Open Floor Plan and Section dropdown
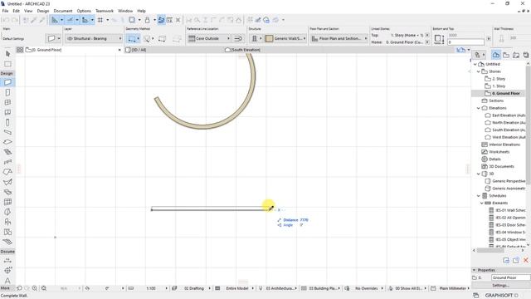 pos(339,39)
